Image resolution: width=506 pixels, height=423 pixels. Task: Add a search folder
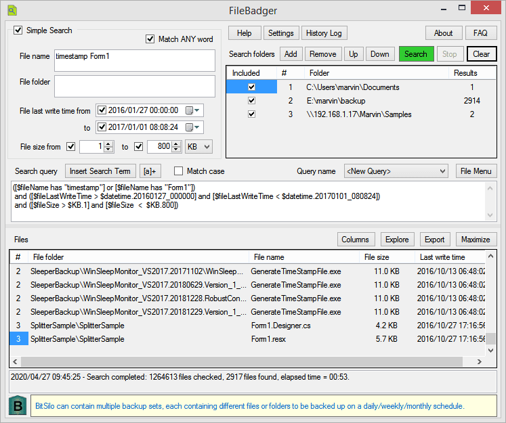point(291,54)
